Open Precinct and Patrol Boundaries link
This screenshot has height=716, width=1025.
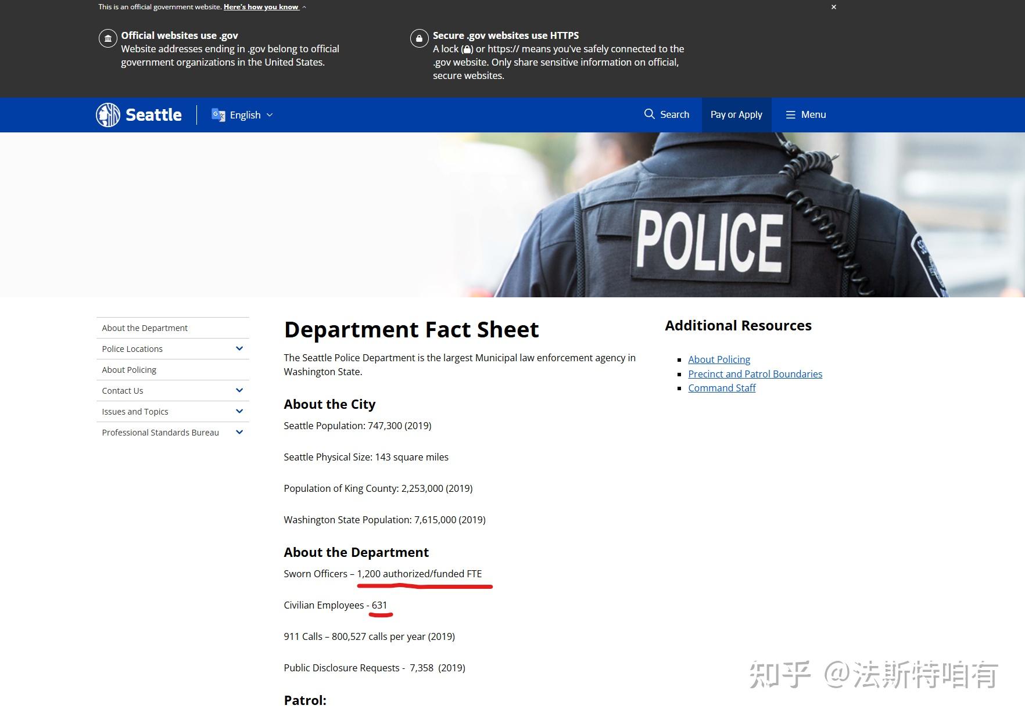click(x=755, y=374)
